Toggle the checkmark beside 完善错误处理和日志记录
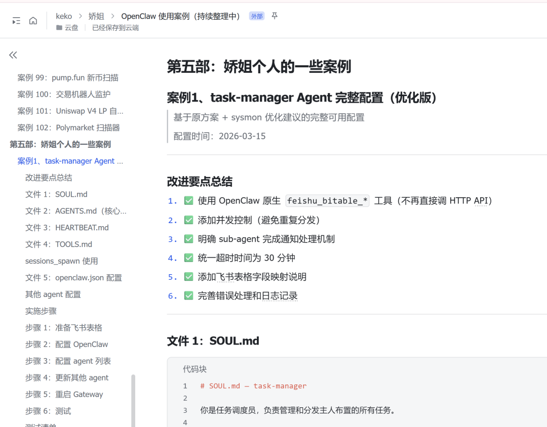Viewport: 547px width, 427px height. [188, 295]
